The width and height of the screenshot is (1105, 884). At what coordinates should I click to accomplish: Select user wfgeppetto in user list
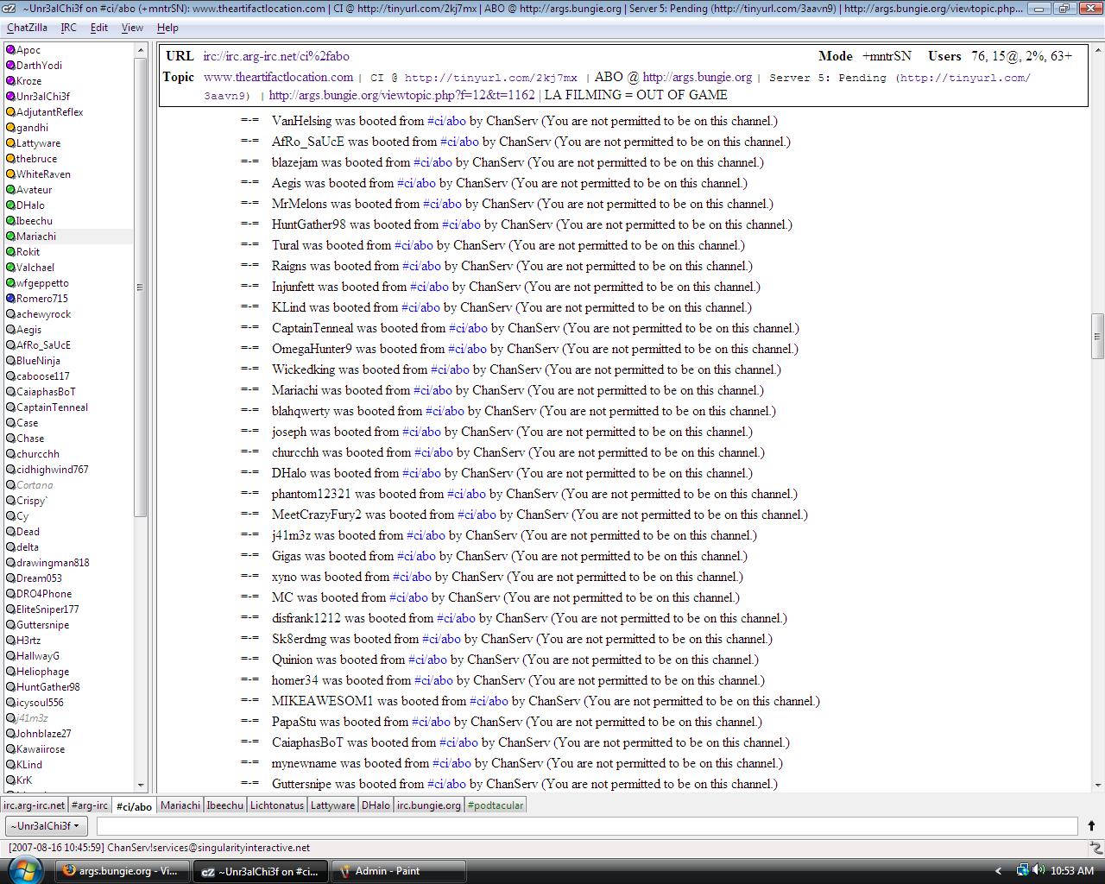tap(42, 283)
